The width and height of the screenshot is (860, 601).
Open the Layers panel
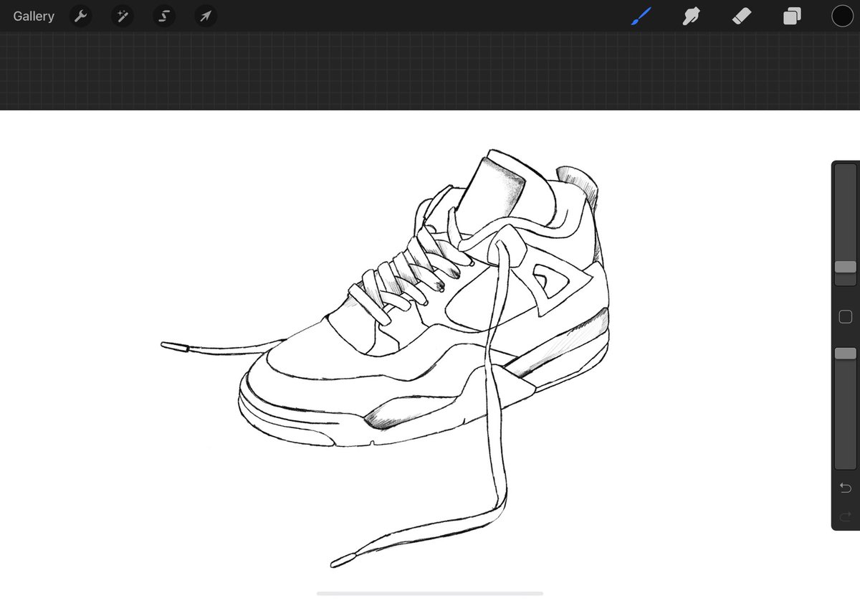(x=792, y=16)
